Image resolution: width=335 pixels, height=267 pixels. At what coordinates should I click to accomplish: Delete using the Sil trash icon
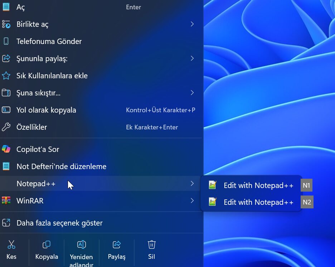coord(151,244)
